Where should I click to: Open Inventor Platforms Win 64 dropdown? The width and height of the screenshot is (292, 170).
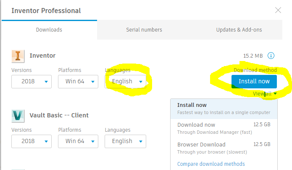(x=78, y=82)
